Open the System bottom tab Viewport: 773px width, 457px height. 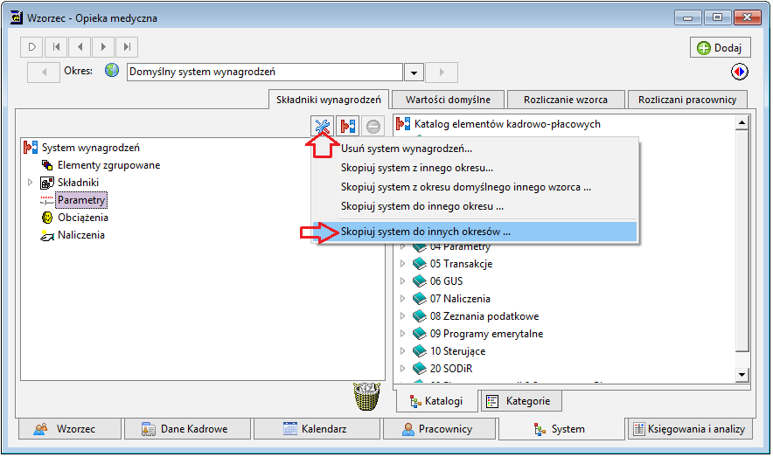coord(561,429)
